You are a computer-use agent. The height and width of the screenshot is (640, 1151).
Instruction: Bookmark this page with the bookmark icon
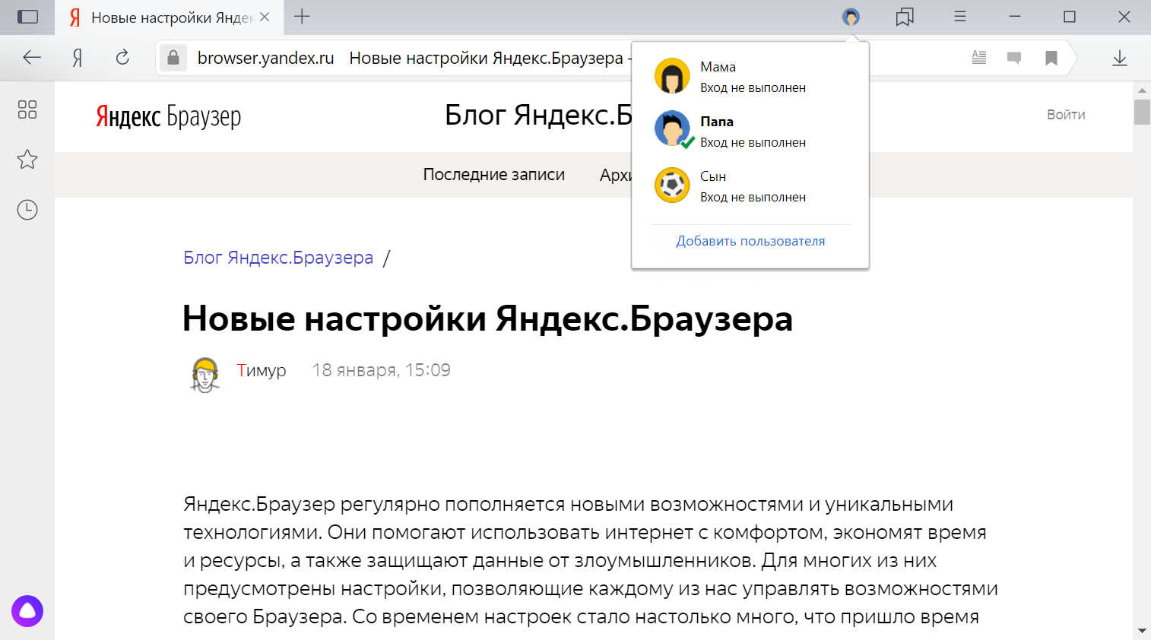pyautogui.click(x=1051, y=58)
